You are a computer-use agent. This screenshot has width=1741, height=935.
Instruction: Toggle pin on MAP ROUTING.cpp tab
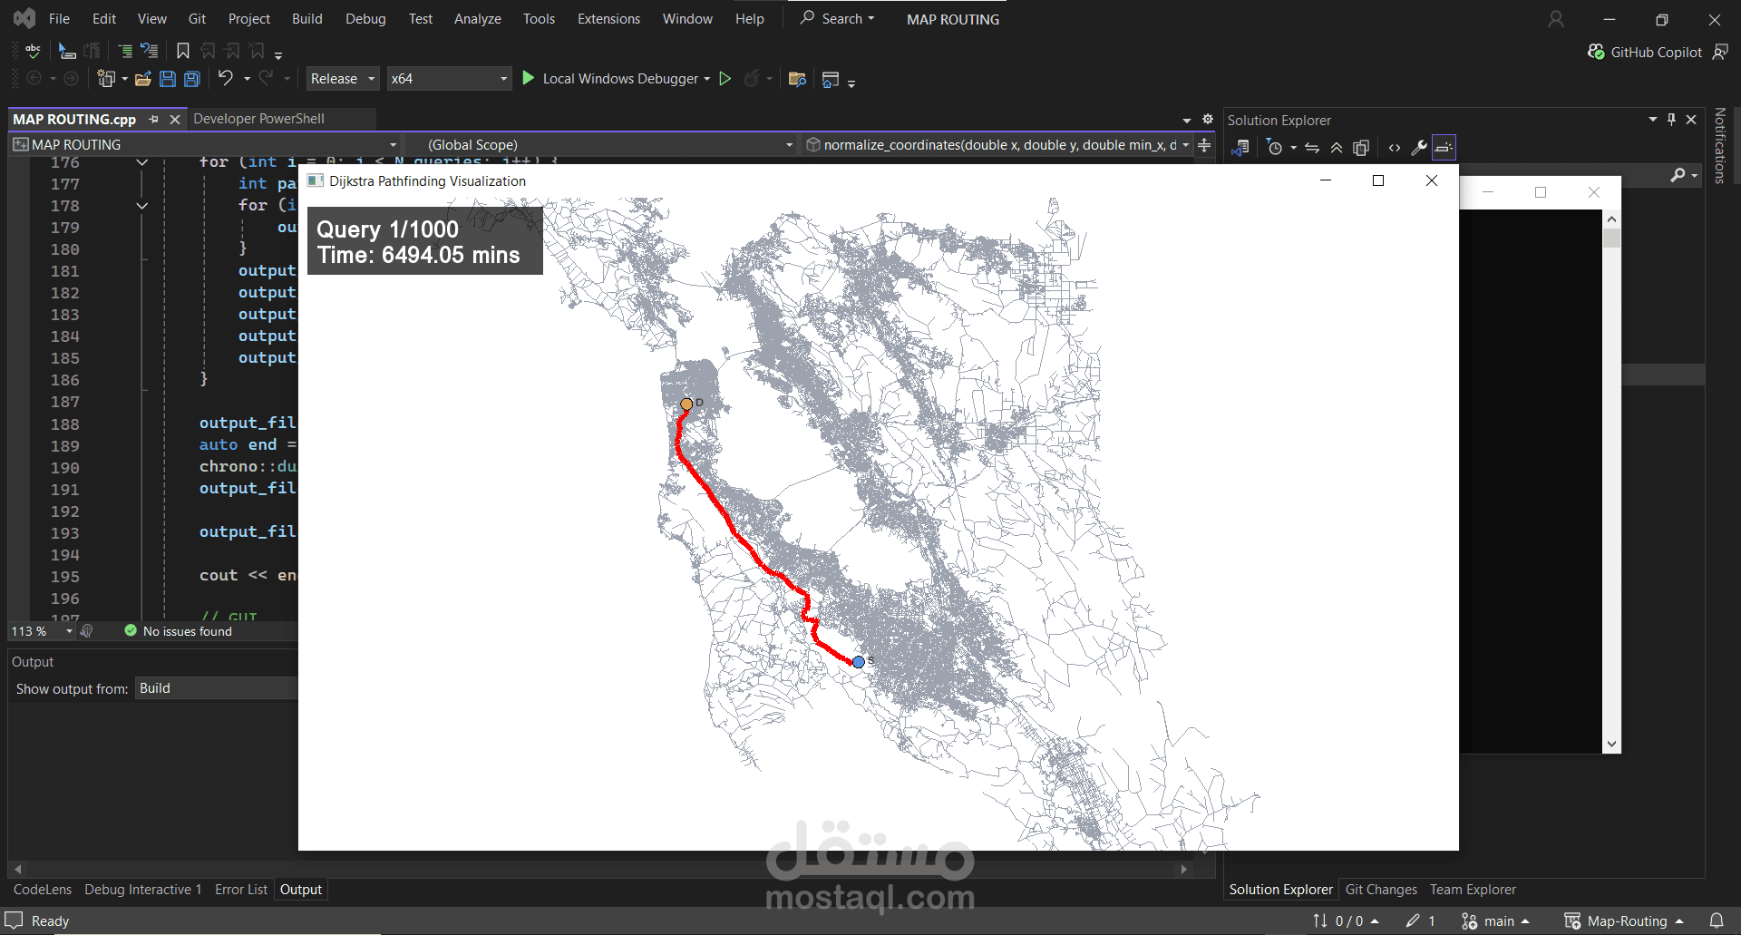pos(153,119)
